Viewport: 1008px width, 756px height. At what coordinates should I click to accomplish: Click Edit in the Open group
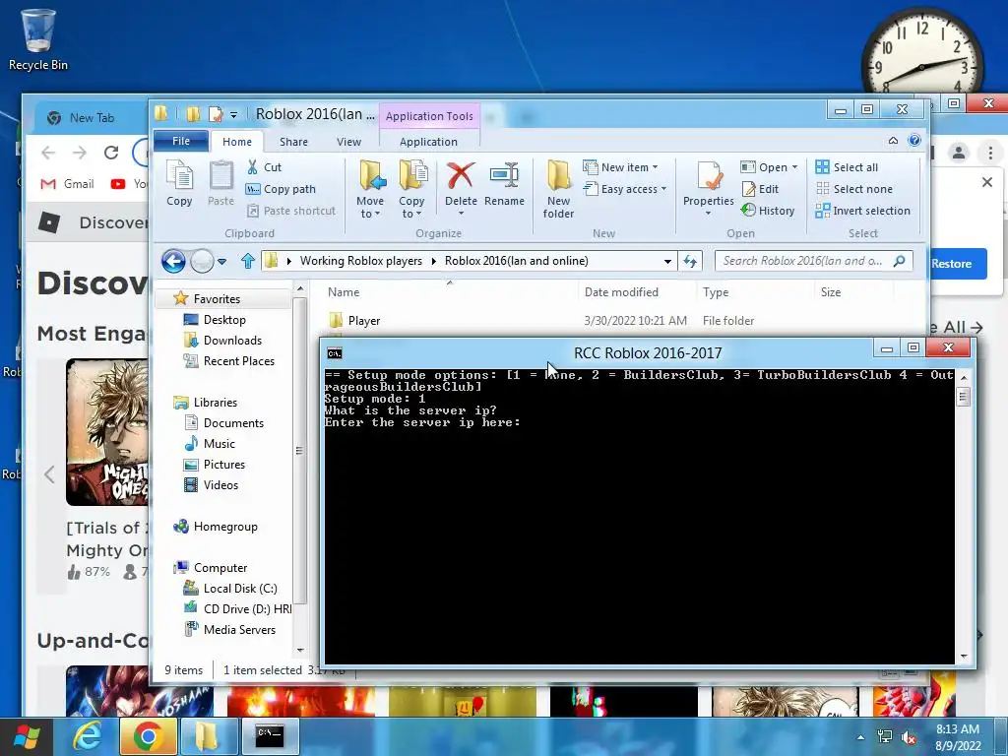point(761,189)
